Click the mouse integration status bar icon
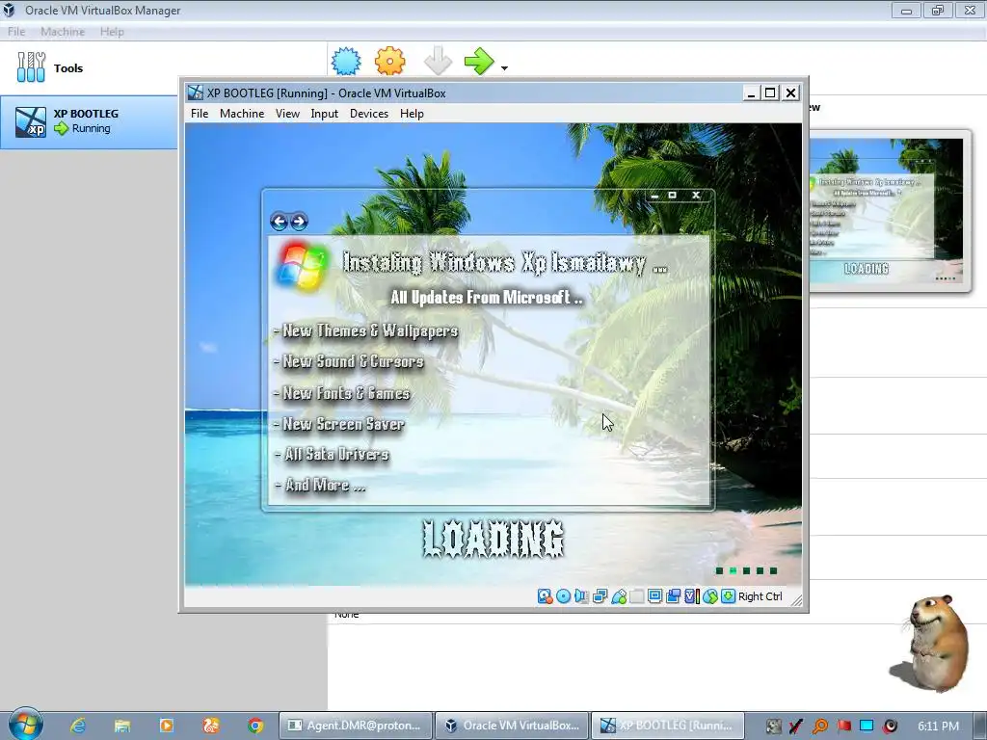 tap(710, 595)
